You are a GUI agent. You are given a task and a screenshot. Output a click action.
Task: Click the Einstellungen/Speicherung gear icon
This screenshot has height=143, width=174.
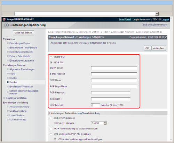click(6, 25)
